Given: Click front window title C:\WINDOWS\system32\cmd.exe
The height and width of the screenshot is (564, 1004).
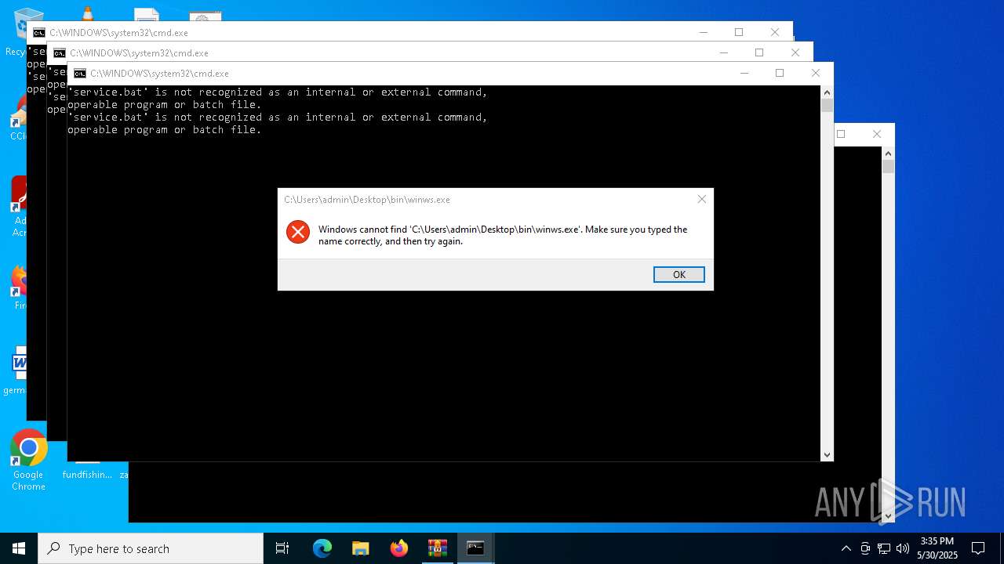Looking at the screenshot, I should coord(159,74).
